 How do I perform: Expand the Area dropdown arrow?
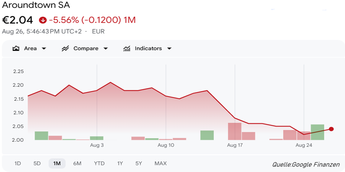(x=44, y=49)
